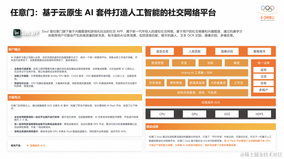Click the 方案亮点 section header

click(75, 97)
